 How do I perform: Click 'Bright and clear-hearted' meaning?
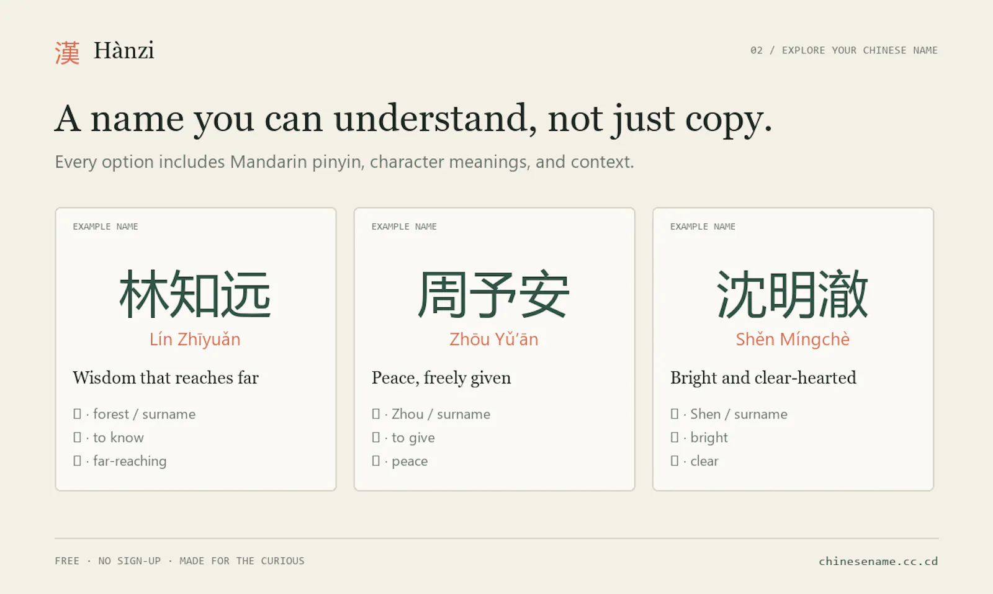coord(763,378)
